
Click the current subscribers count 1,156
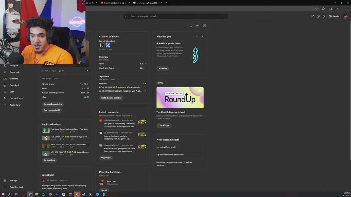(x=105, y=45)
